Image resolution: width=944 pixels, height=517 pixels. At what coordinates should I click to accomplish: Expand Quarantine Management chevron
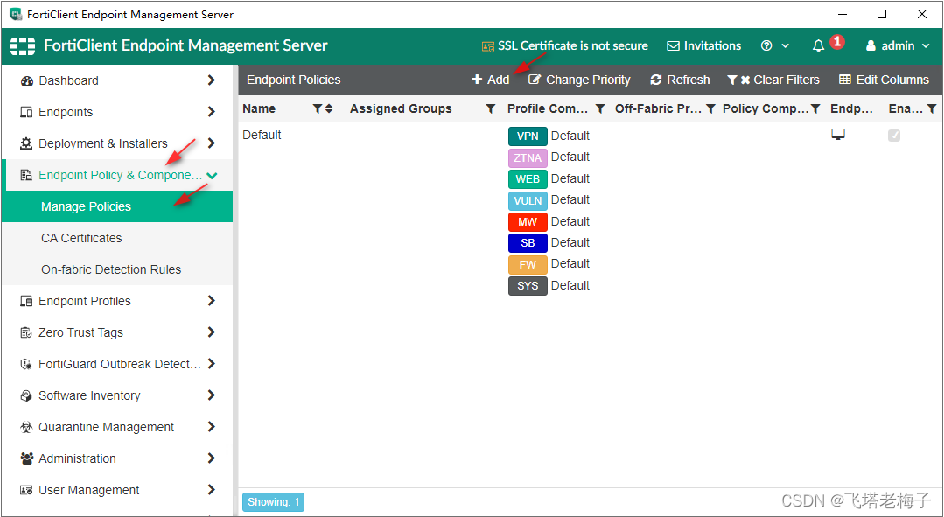pos(212,427)
